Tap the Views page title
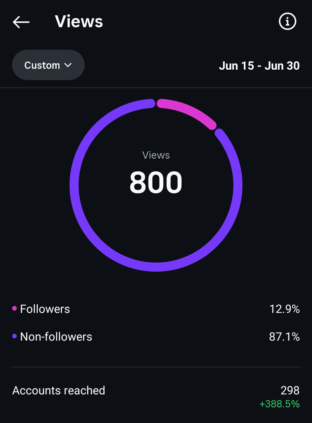This screenshot has width=312, height=423. 79,21
